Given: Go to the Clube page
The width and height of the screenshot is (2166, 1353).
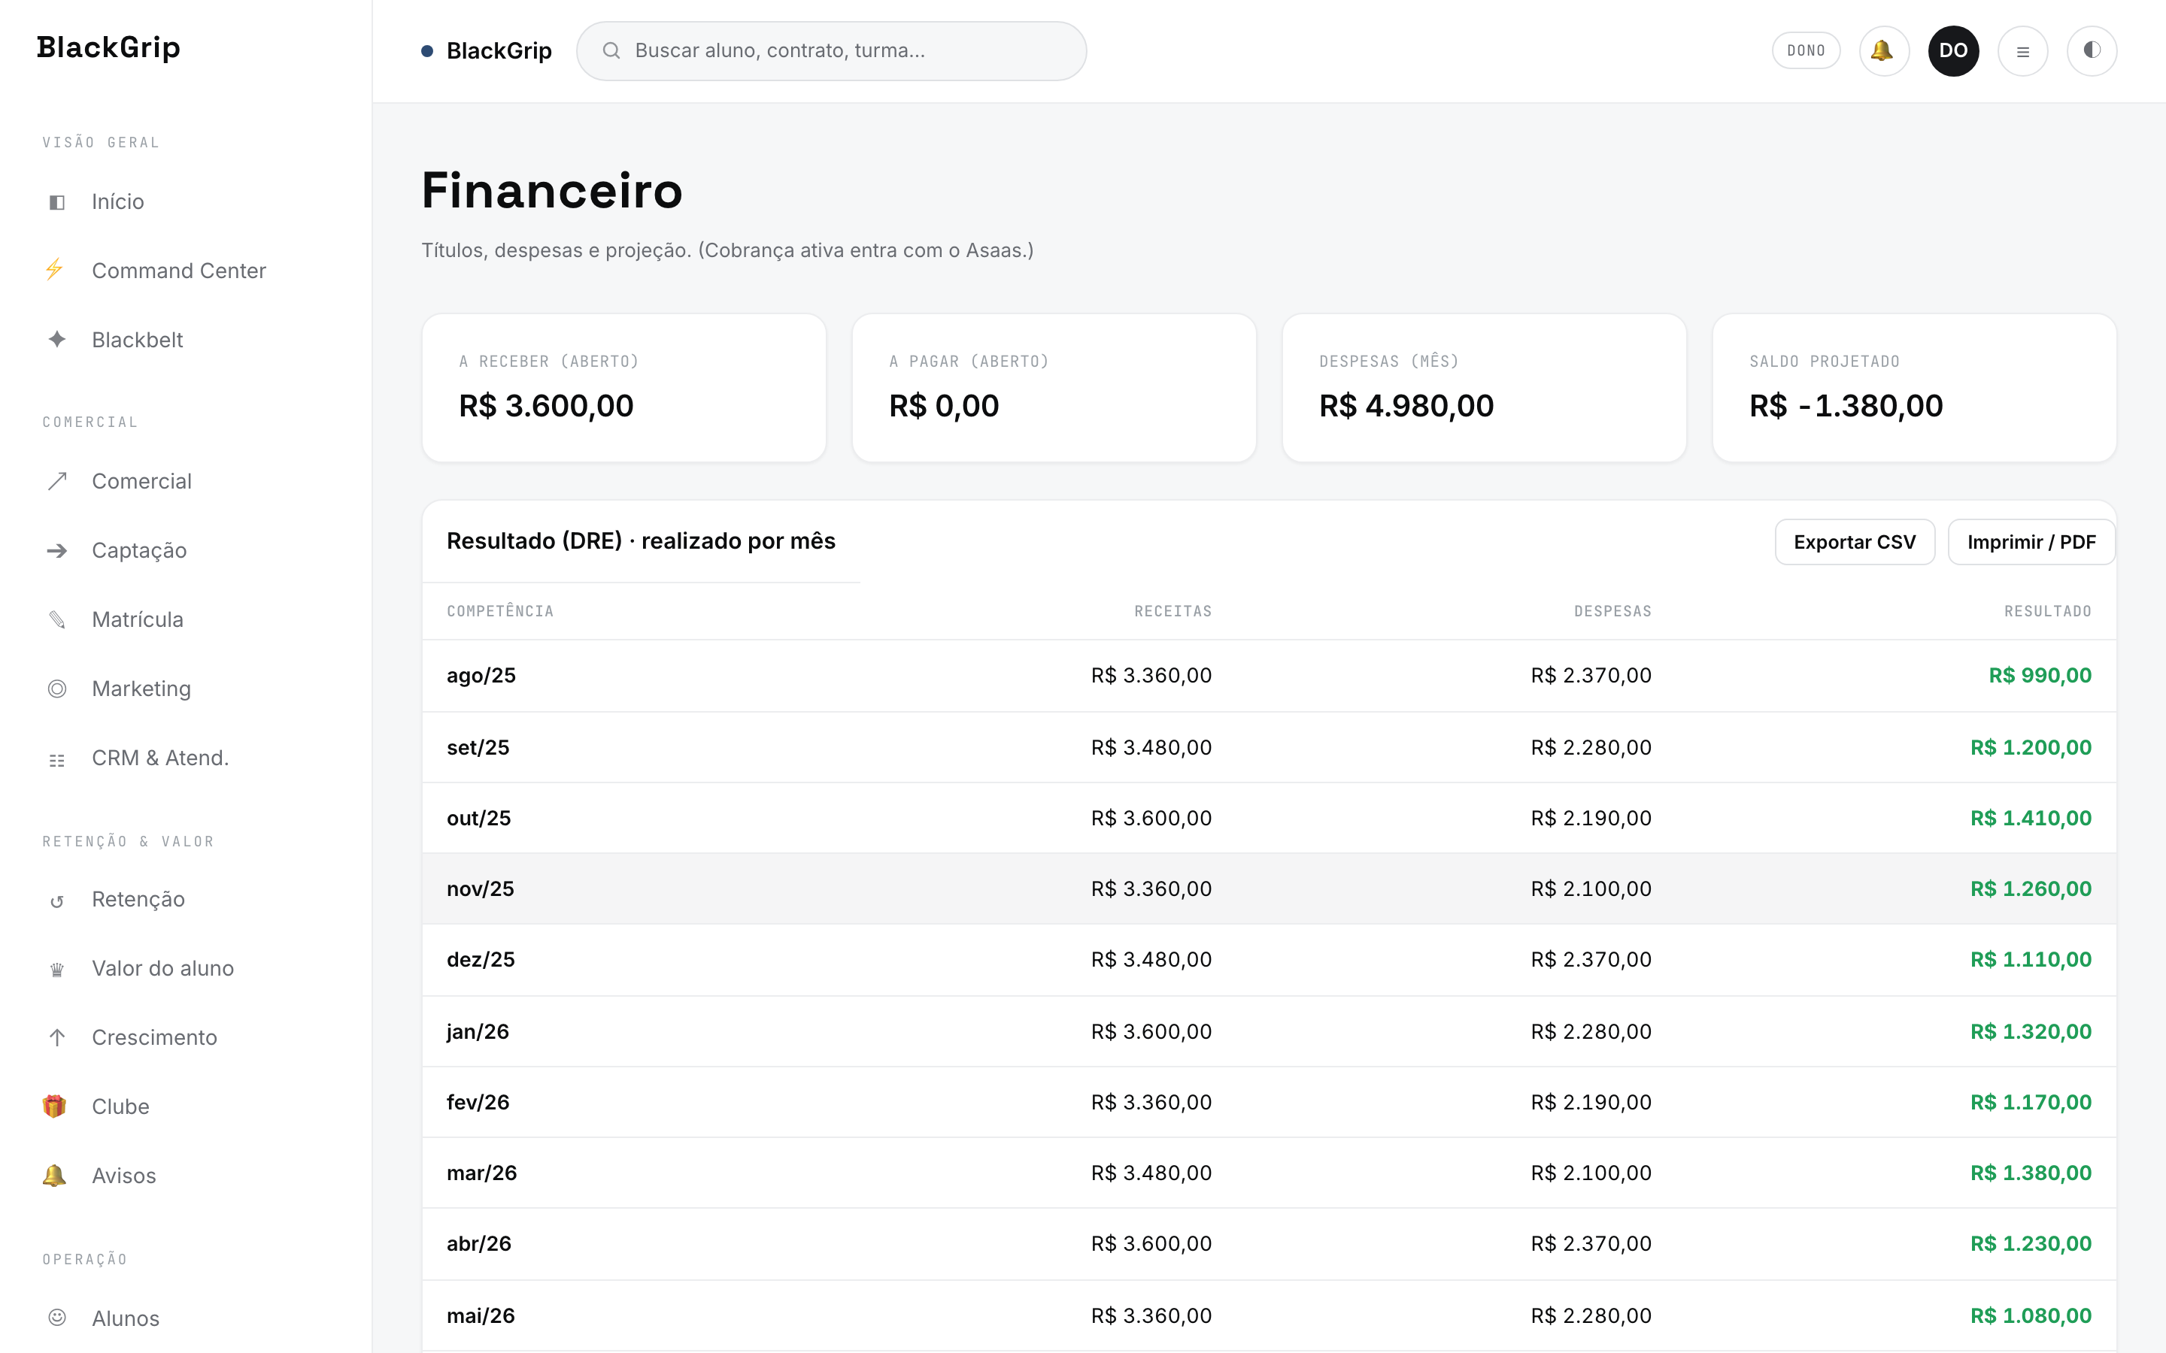Looking at the screenshot, I should (x=187, y=1107).
